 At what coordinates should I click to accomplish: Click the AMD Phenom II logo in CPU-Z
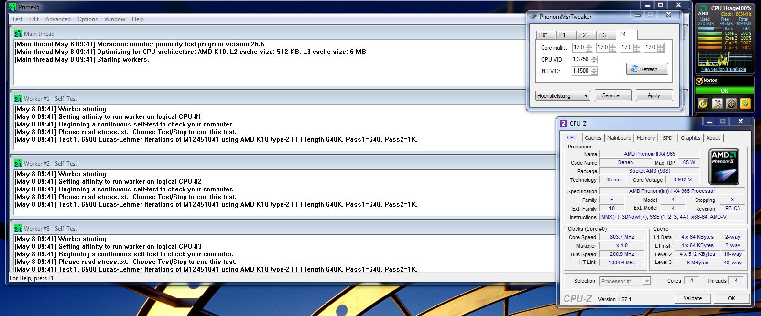pos(724,167)
